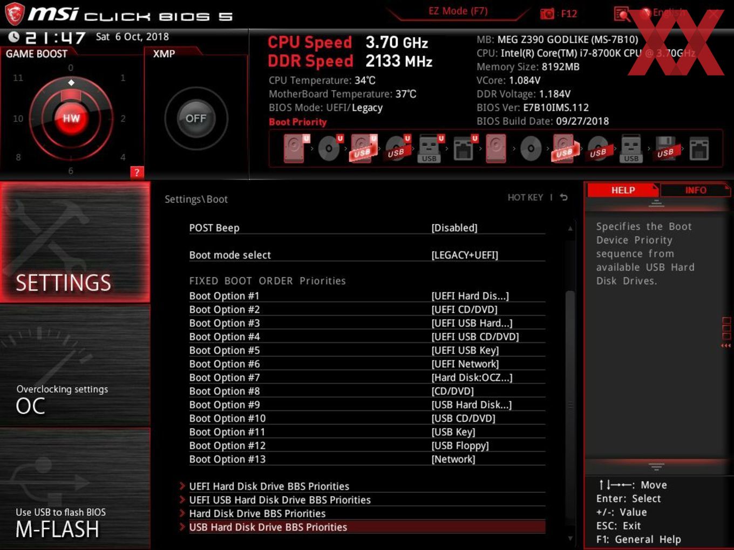Click the UEFI CD/DVD boot priority icon
This screenshot has height=550, width=734.
coord(330,148)
